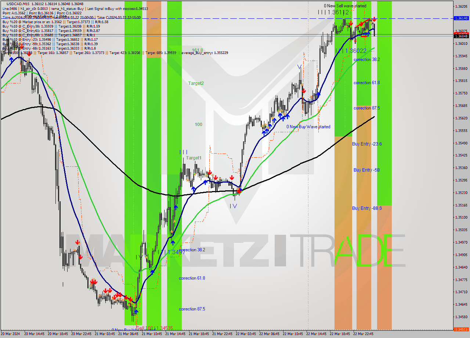The image size is (470, 338).
Task: Click the 'Buy Entry -50' label
Action: pyautogui.click(x=366, y=170)
